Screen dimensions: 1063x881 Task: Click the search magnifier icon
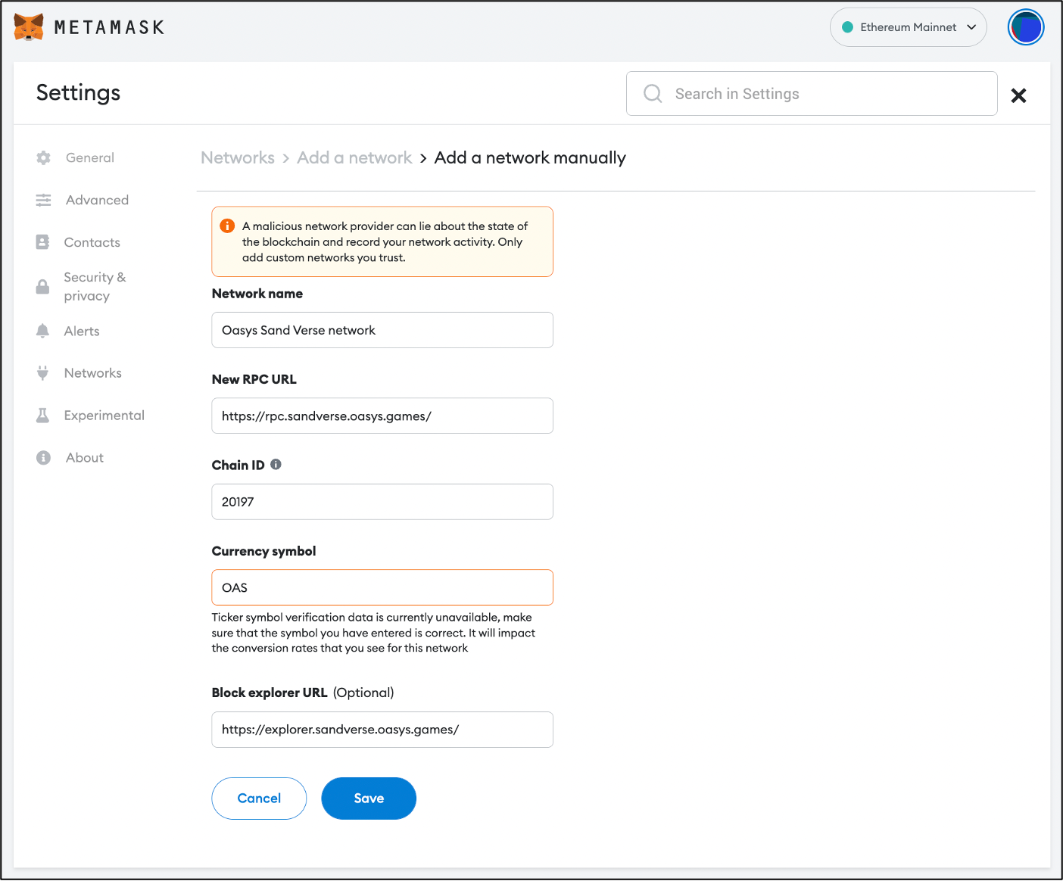click(x=653, y=93)
